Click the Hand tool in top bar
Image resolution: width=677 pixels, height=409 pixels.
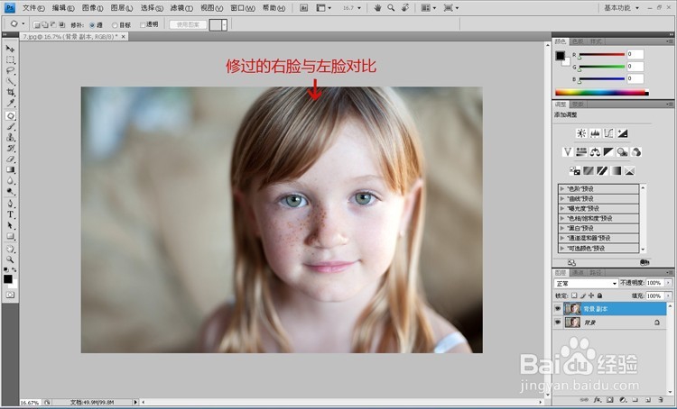coord(377,8)
